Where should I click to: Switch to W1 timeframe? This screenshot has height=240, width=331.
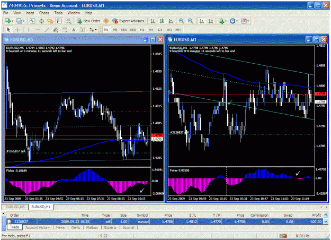click(x=169, y=30)
